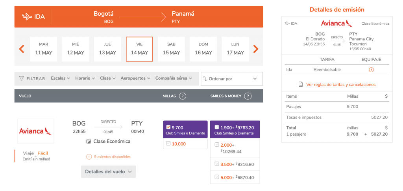Expand the Escalas filter dropdown
Image resolution: width=403 pixels, height=191 pixels.
click(60, 78)
